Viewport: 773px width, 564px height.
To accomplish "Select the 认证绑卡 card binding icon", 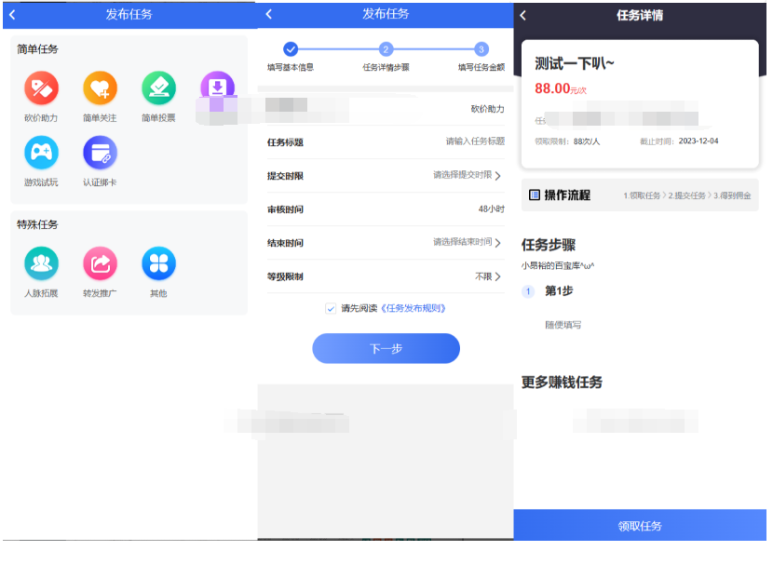I will [x=100, y=154].
